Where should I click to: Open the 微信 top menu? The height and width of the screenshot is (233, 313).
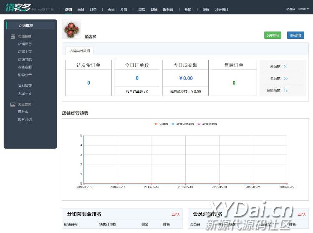[142, 9]
